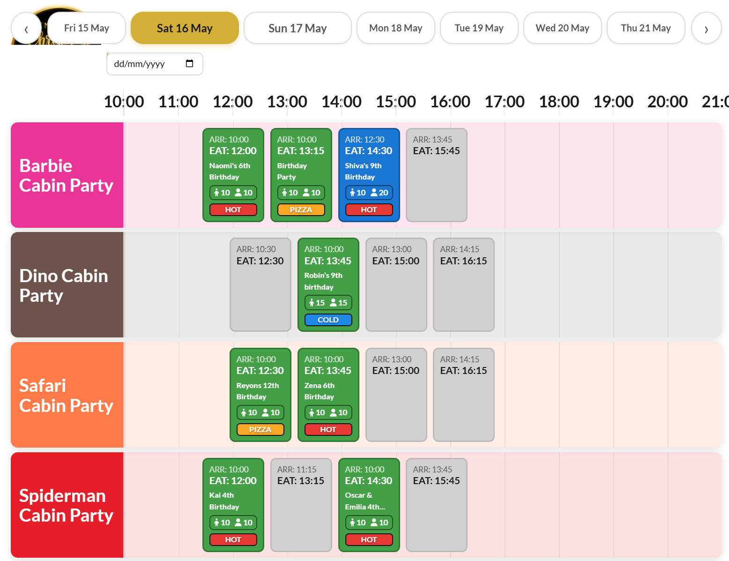This screenshot has width=729, height=561.
Task: Click guest count badge on Shiva's booking
Action: (x=369, y=193)
